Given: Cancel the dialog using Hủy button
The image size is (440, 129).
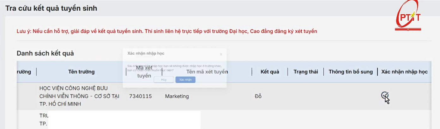Looking at the screenshot, I should point(164,80).
